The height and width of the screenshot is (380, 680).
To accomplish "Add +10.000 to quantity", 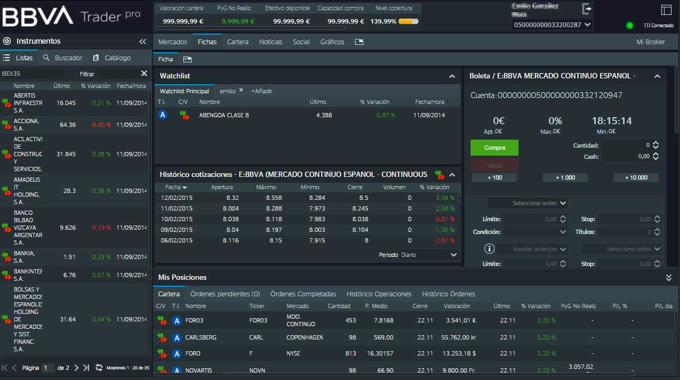I will 636,177.
